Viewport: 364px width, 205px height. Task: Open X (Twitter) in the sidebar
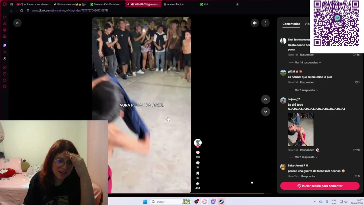[5, 58]
